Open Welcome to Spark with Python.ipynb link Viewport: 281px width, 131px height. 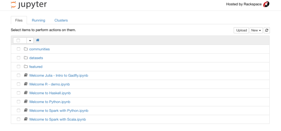point(59,110)
